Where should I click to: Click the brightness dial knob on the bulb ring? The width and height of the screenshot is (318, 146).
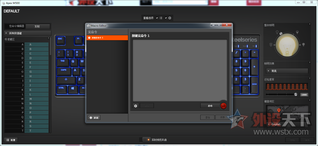(281, 33)
